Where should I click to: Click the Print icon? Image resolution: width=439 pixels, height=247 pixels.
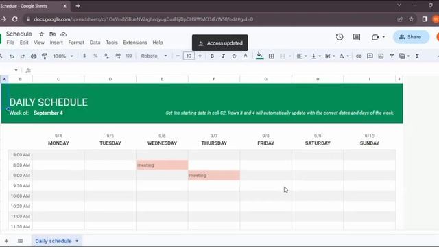pyautogui.click(x=34, y=56)
